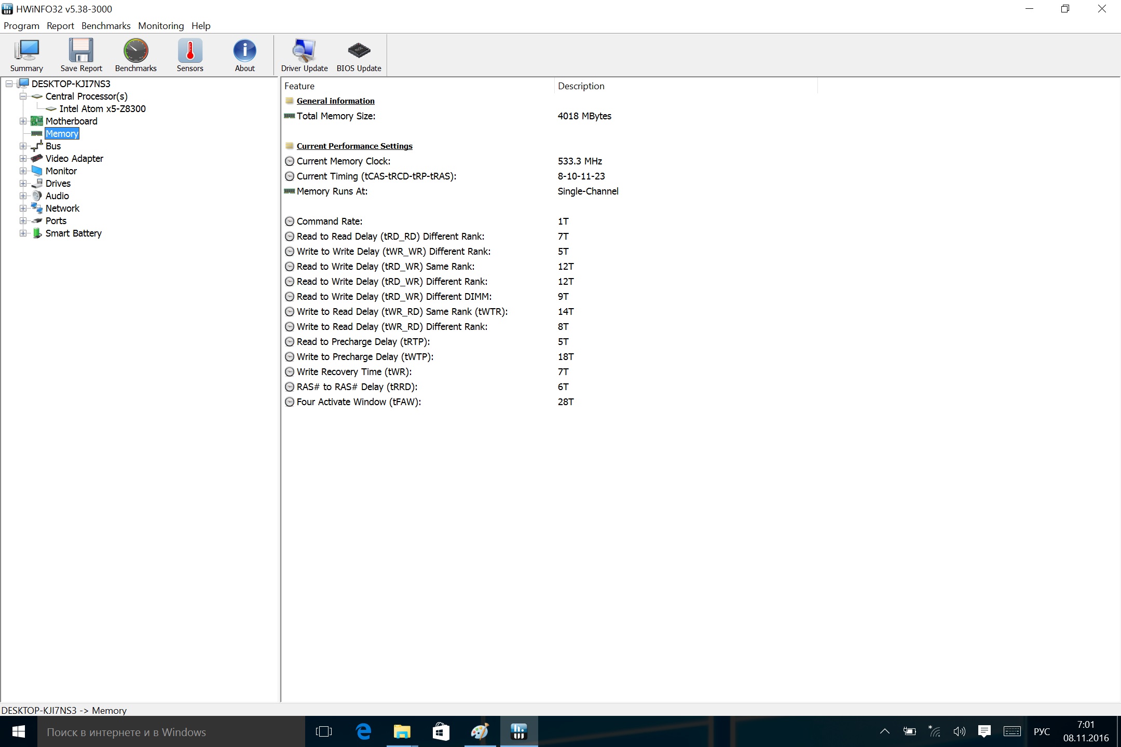
Task: Select Video Adapter in the tree
Action: 74,158
